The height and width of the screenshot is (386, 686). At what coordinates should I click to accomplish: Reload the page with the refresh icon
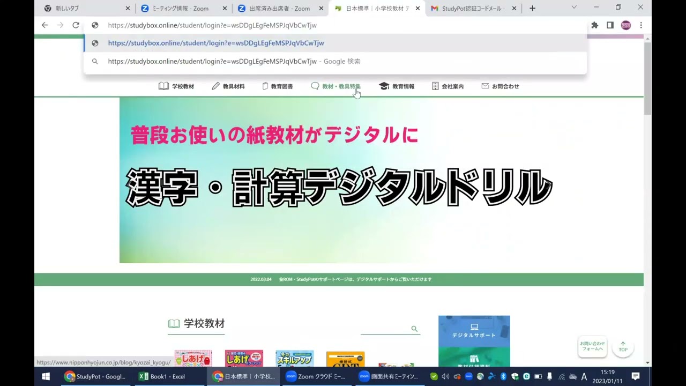click(76, 25)
